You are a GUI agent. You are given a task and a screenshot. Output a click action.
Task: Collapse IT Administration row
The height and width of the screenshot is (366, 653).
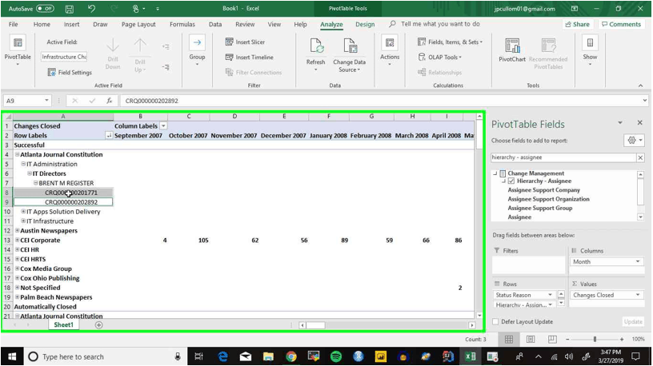23,164
